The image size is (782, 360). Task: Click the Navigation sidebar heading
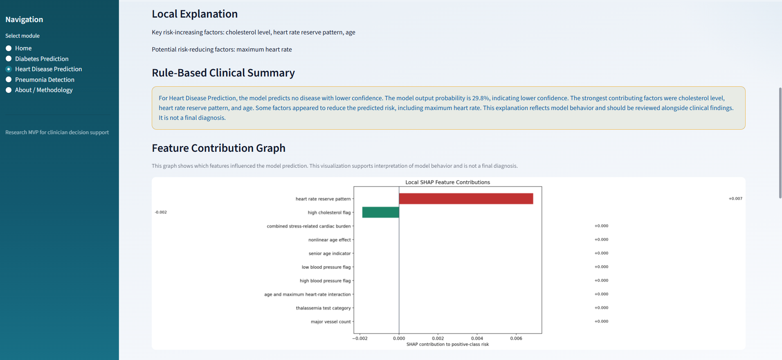24,20
